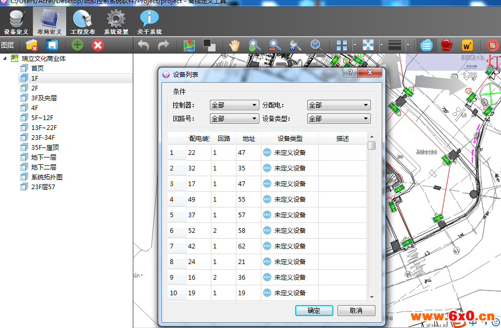The image size is (501, 328).
Task: Open the 设备类型 device type dropdown
Action: [339, 119]
